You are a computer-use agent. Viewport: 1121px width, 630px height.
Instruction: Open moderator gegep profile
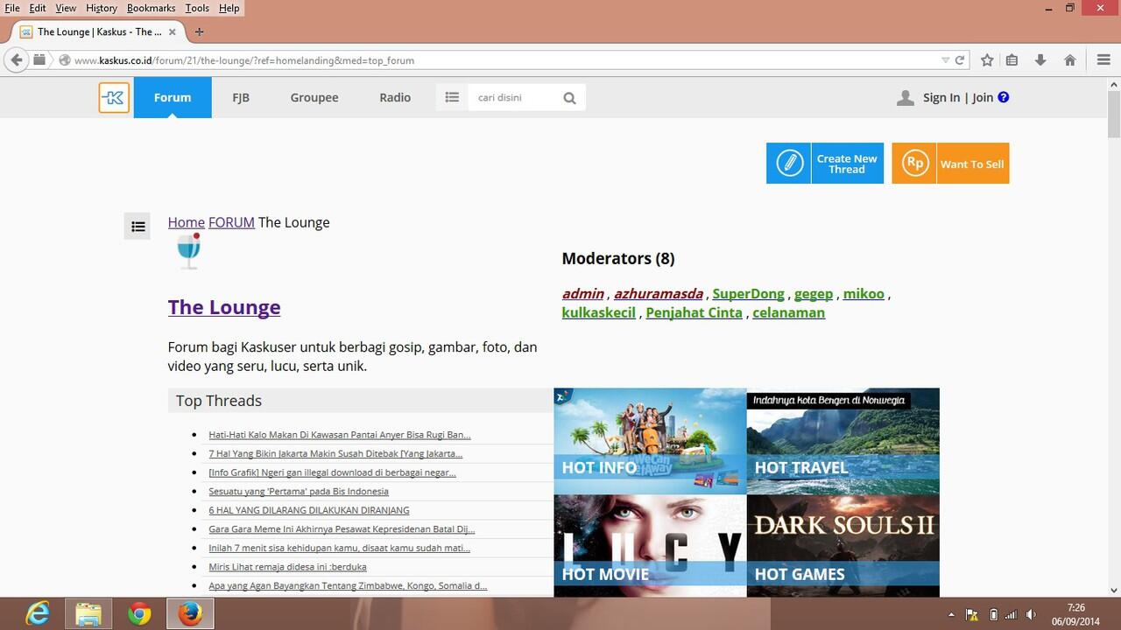pyautogui.click(x=814, y=294)
